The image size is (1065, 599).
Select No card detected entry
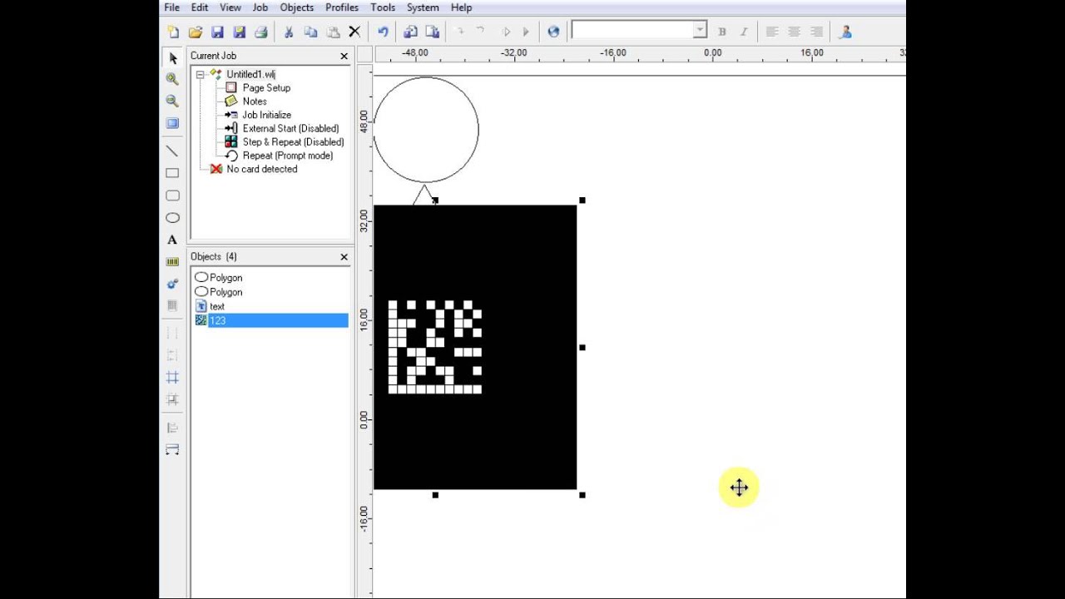coord(261,169)
